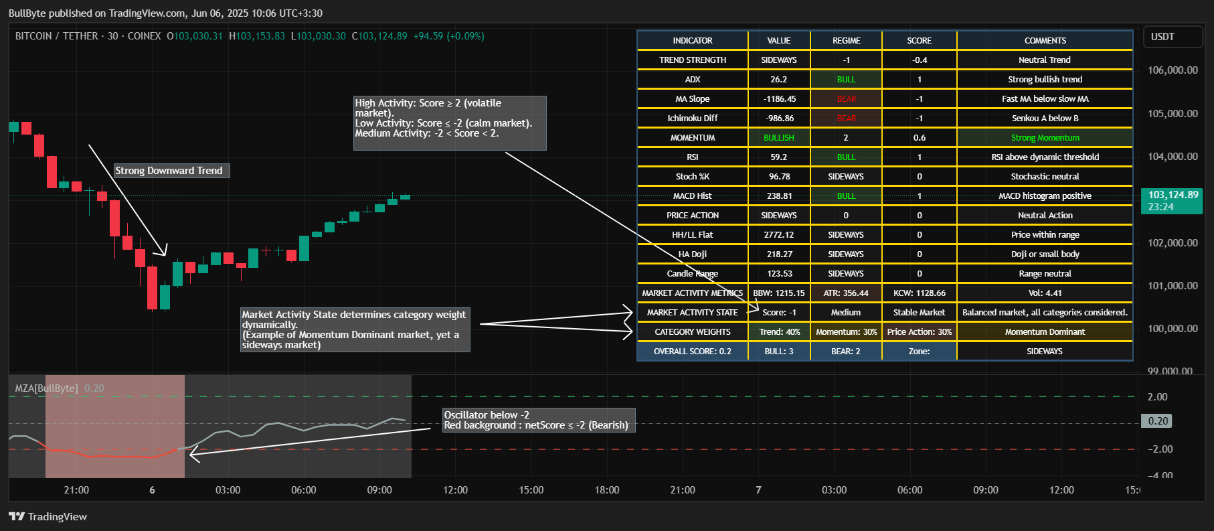Viewport: 1214px width, 531px height.
Task: Click the close price value C103,124.89
Action: click(379, 36)
